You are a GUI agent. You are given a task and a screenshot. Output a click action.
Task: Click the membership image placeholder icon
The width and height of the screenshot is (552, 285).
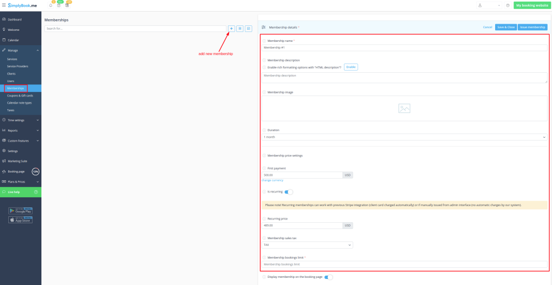click(x=404, y=109)
